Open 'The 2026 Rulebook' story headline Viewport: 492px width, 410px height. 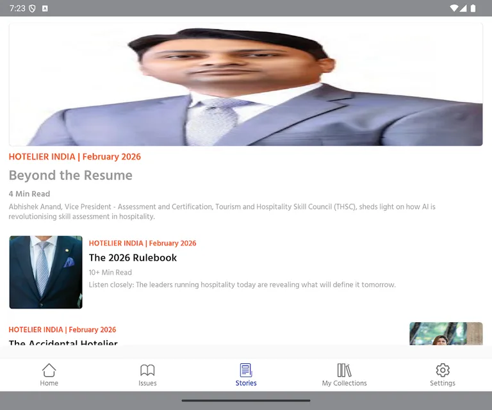133,258
